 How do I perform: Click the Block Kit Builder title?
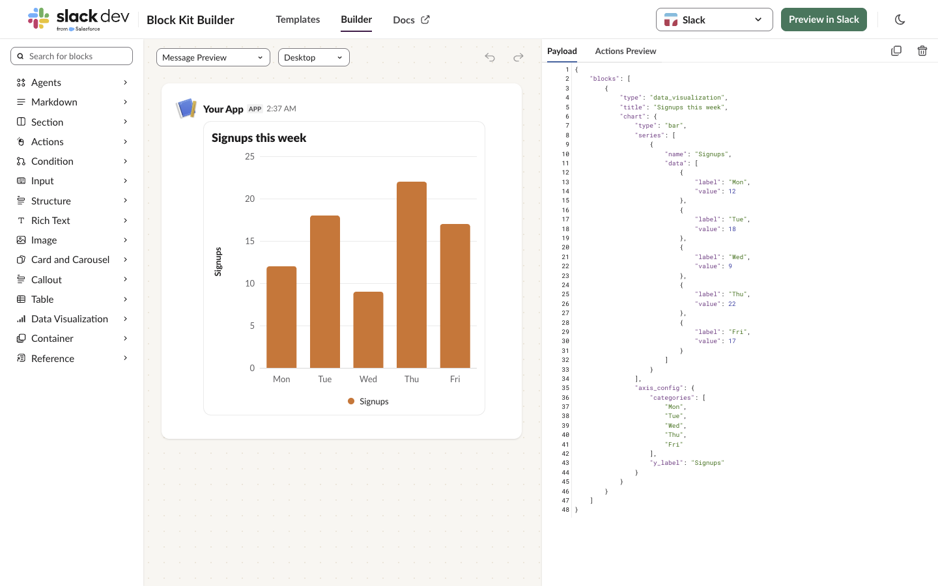point(190,20)
